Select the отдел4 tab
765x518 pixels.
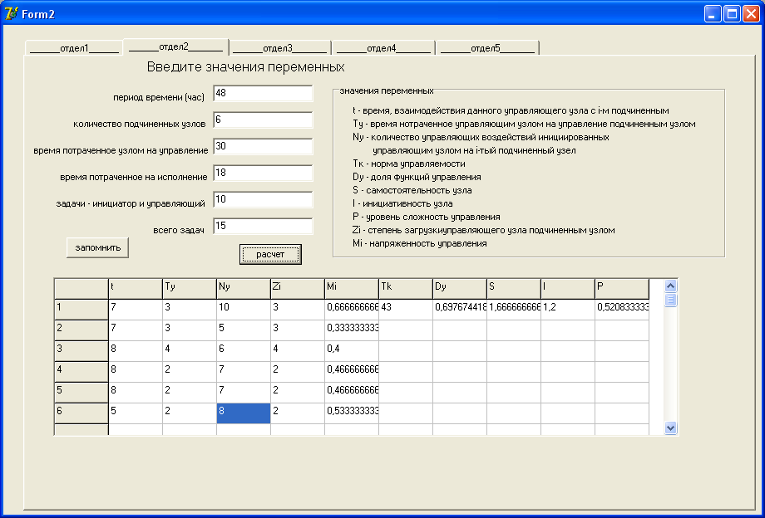[382, 48]
